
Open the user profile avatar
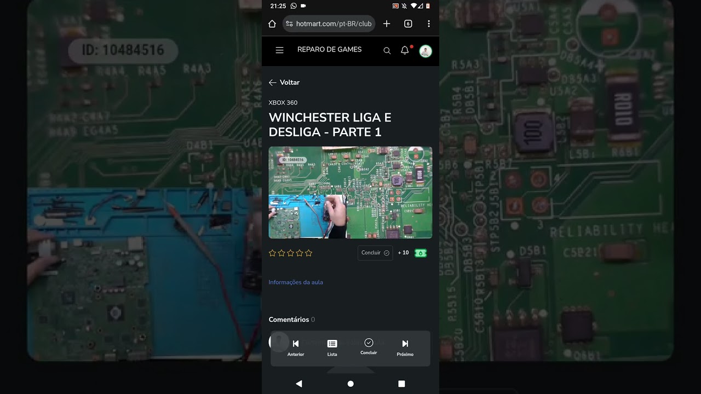[x=426, y=51]
